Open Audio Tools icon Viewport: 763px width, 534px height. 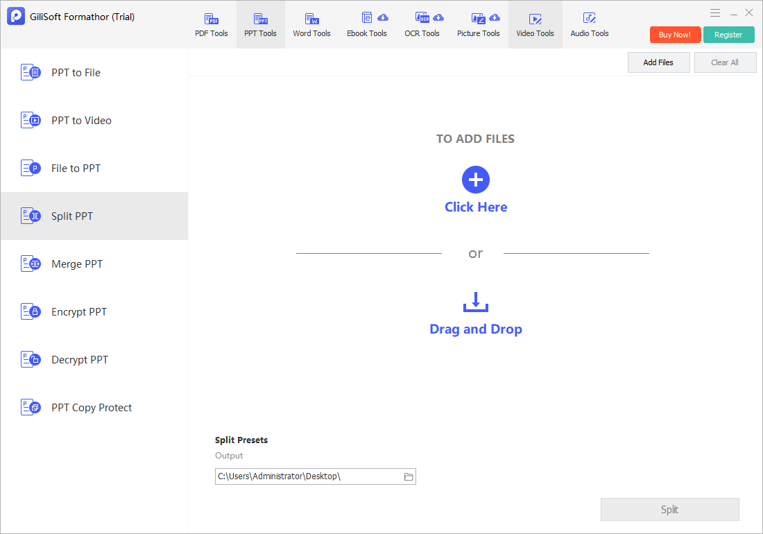tap(590, 18)
